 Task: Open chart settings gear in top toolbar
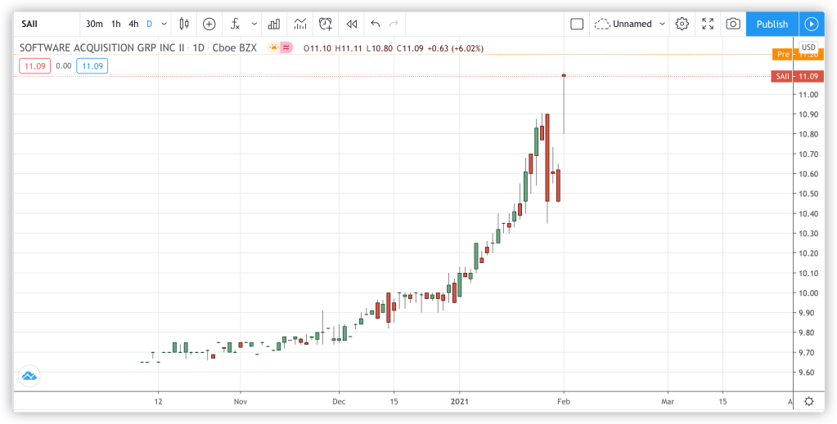click(x=682, y=24)
